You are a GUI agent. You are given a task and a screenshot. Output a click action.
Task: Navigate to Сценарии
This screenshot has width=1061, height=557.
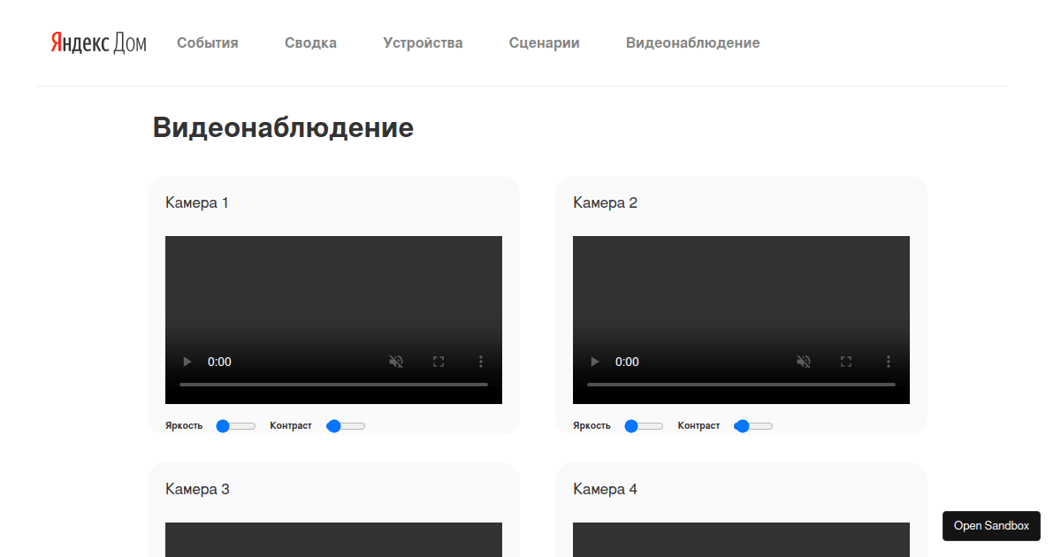tap(544, 42)
